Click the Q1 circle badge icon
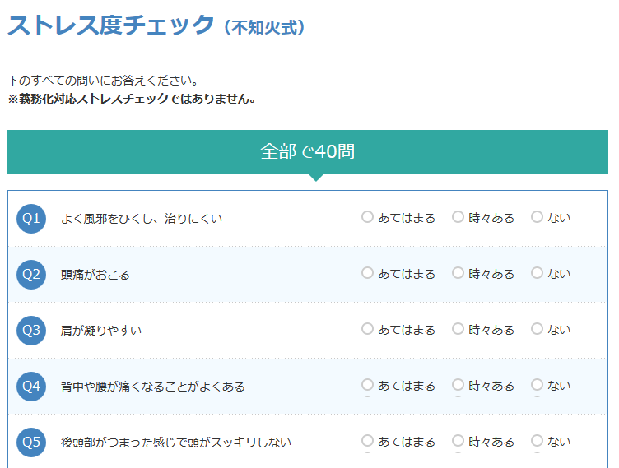The width and height of the screenshot is (619, 468). click(x=31, y=219)
